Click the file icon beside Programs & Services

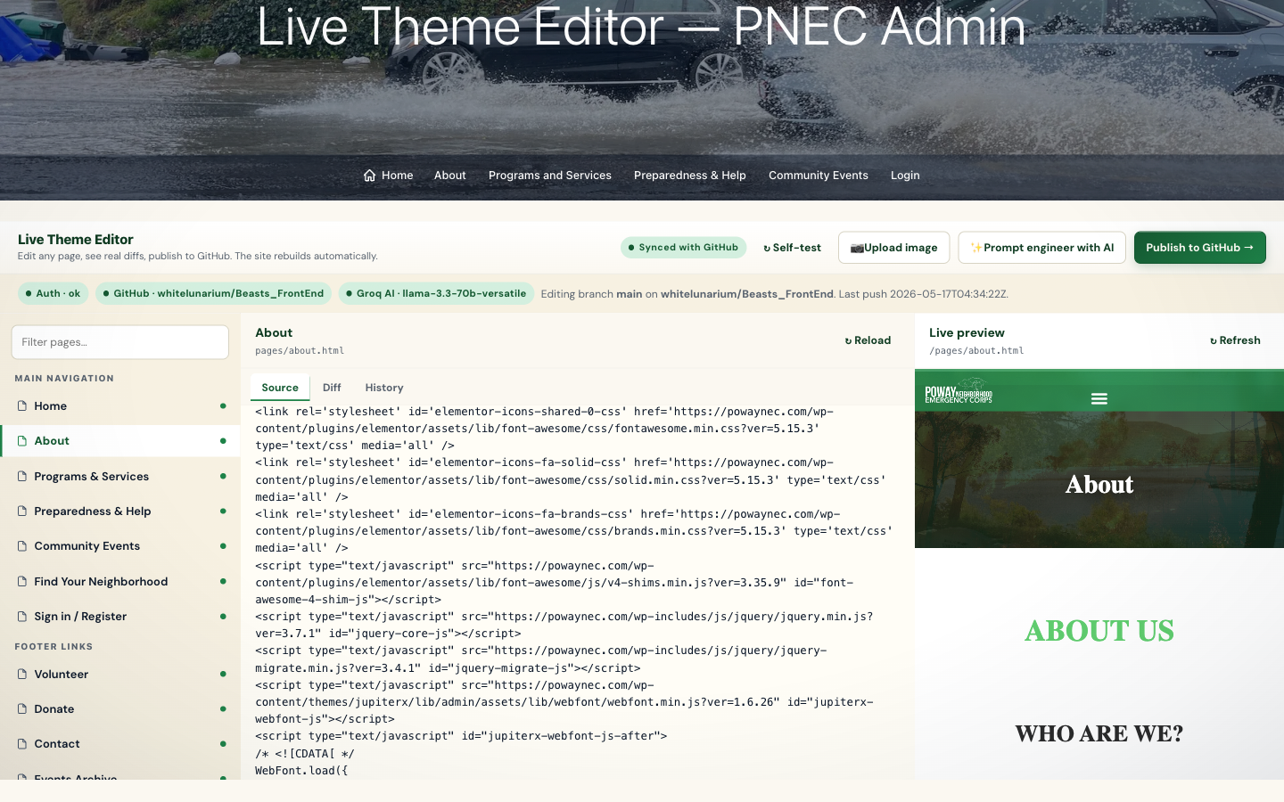coord(22,477)
